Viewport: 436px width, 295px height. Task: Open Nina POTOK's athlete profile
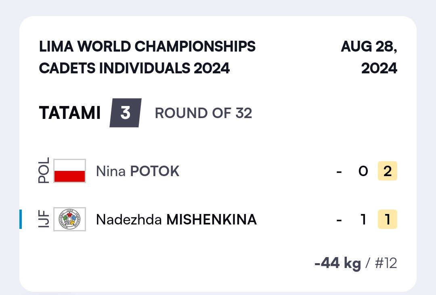[x=137, y=171]
